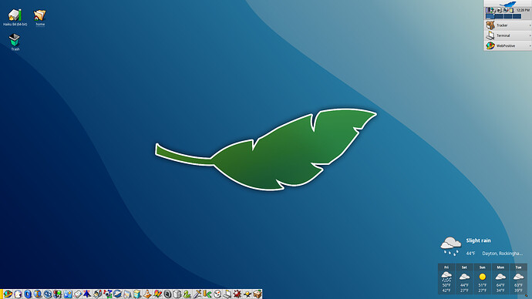Launch the cardboard box icon in dock

(258, 294)
